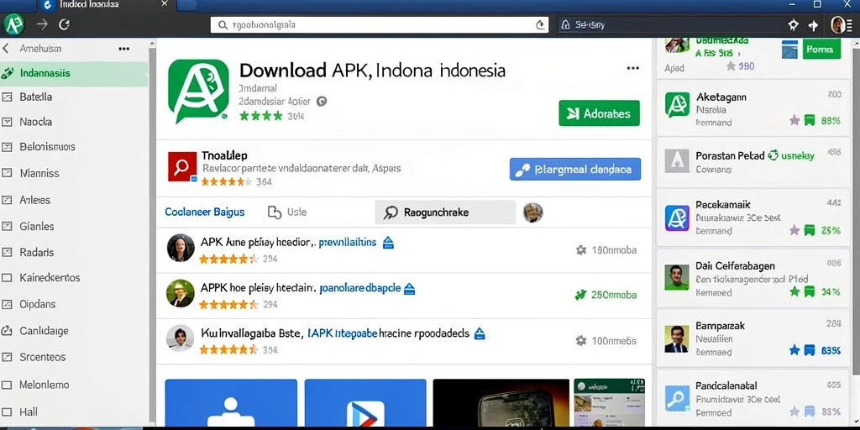Click the green browser logo icon in toolbar
The width and height of the screenshot is (860, 430).
(13, 24)
